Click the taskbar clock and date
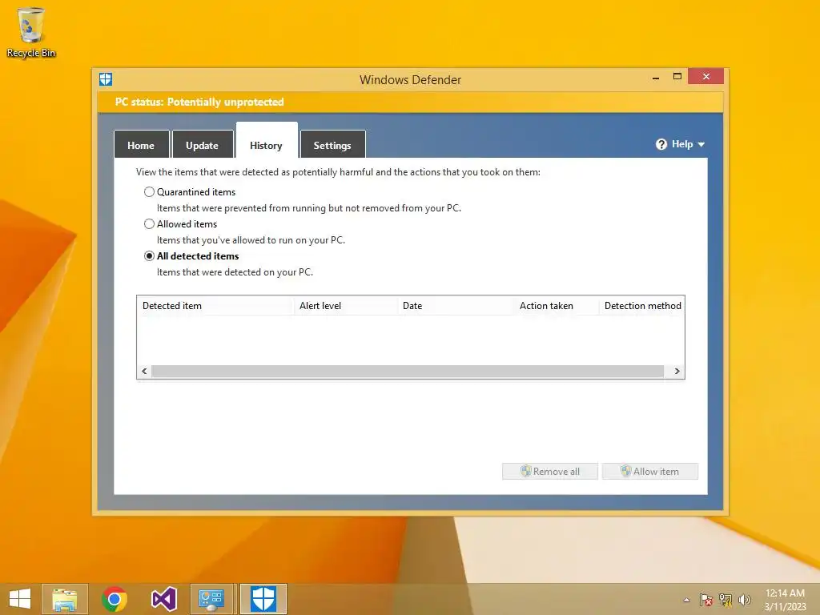The image size is (820, 615). click(785, 600)
